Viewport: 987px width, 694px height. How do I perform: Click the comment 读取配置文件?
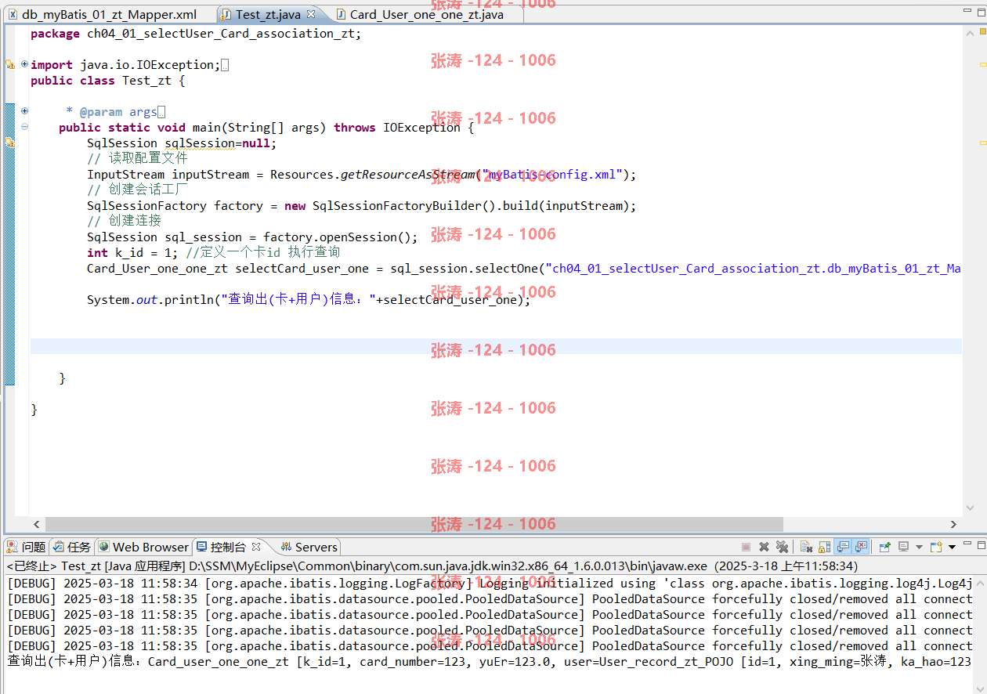pyautogui.click(x=137, y=158)
